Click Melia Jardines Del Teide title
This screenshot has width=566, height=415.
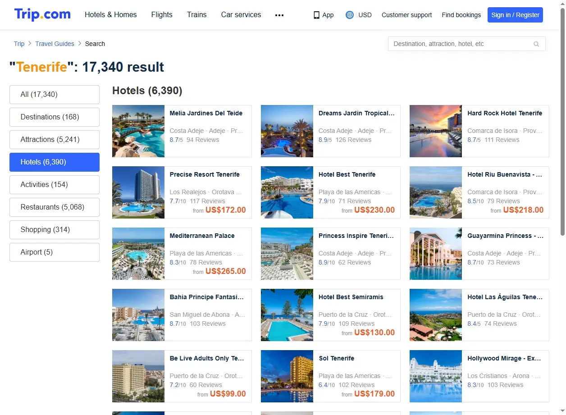[206, 113]
